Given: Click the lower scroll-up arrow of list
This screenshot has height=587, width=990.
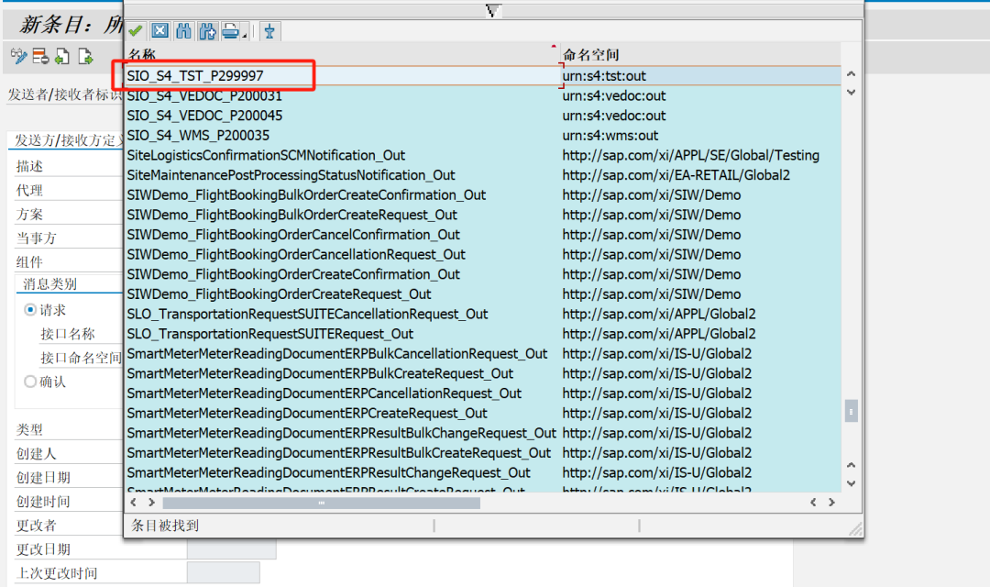Looking at the screenshot, I should pyautogui.click(x=851, y=465).
